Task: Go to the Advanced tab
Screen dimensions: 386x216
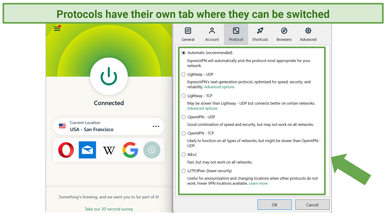Action: [308, 34]
